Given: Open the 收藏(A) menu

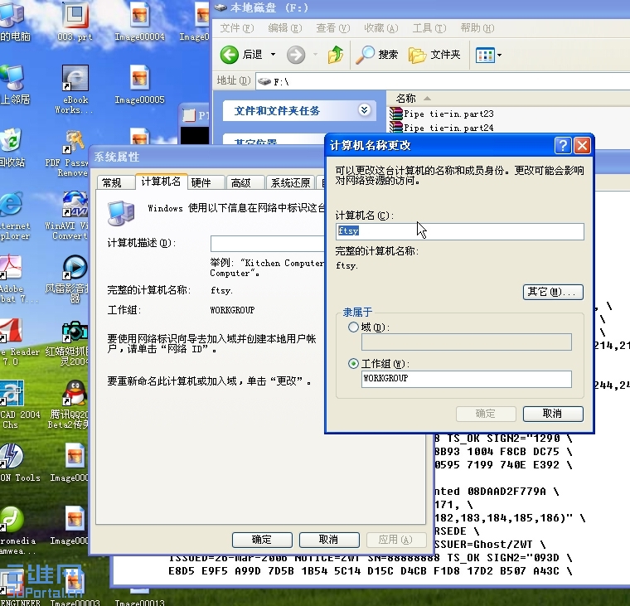Looking at the screenshot, I should click(380, 28).
